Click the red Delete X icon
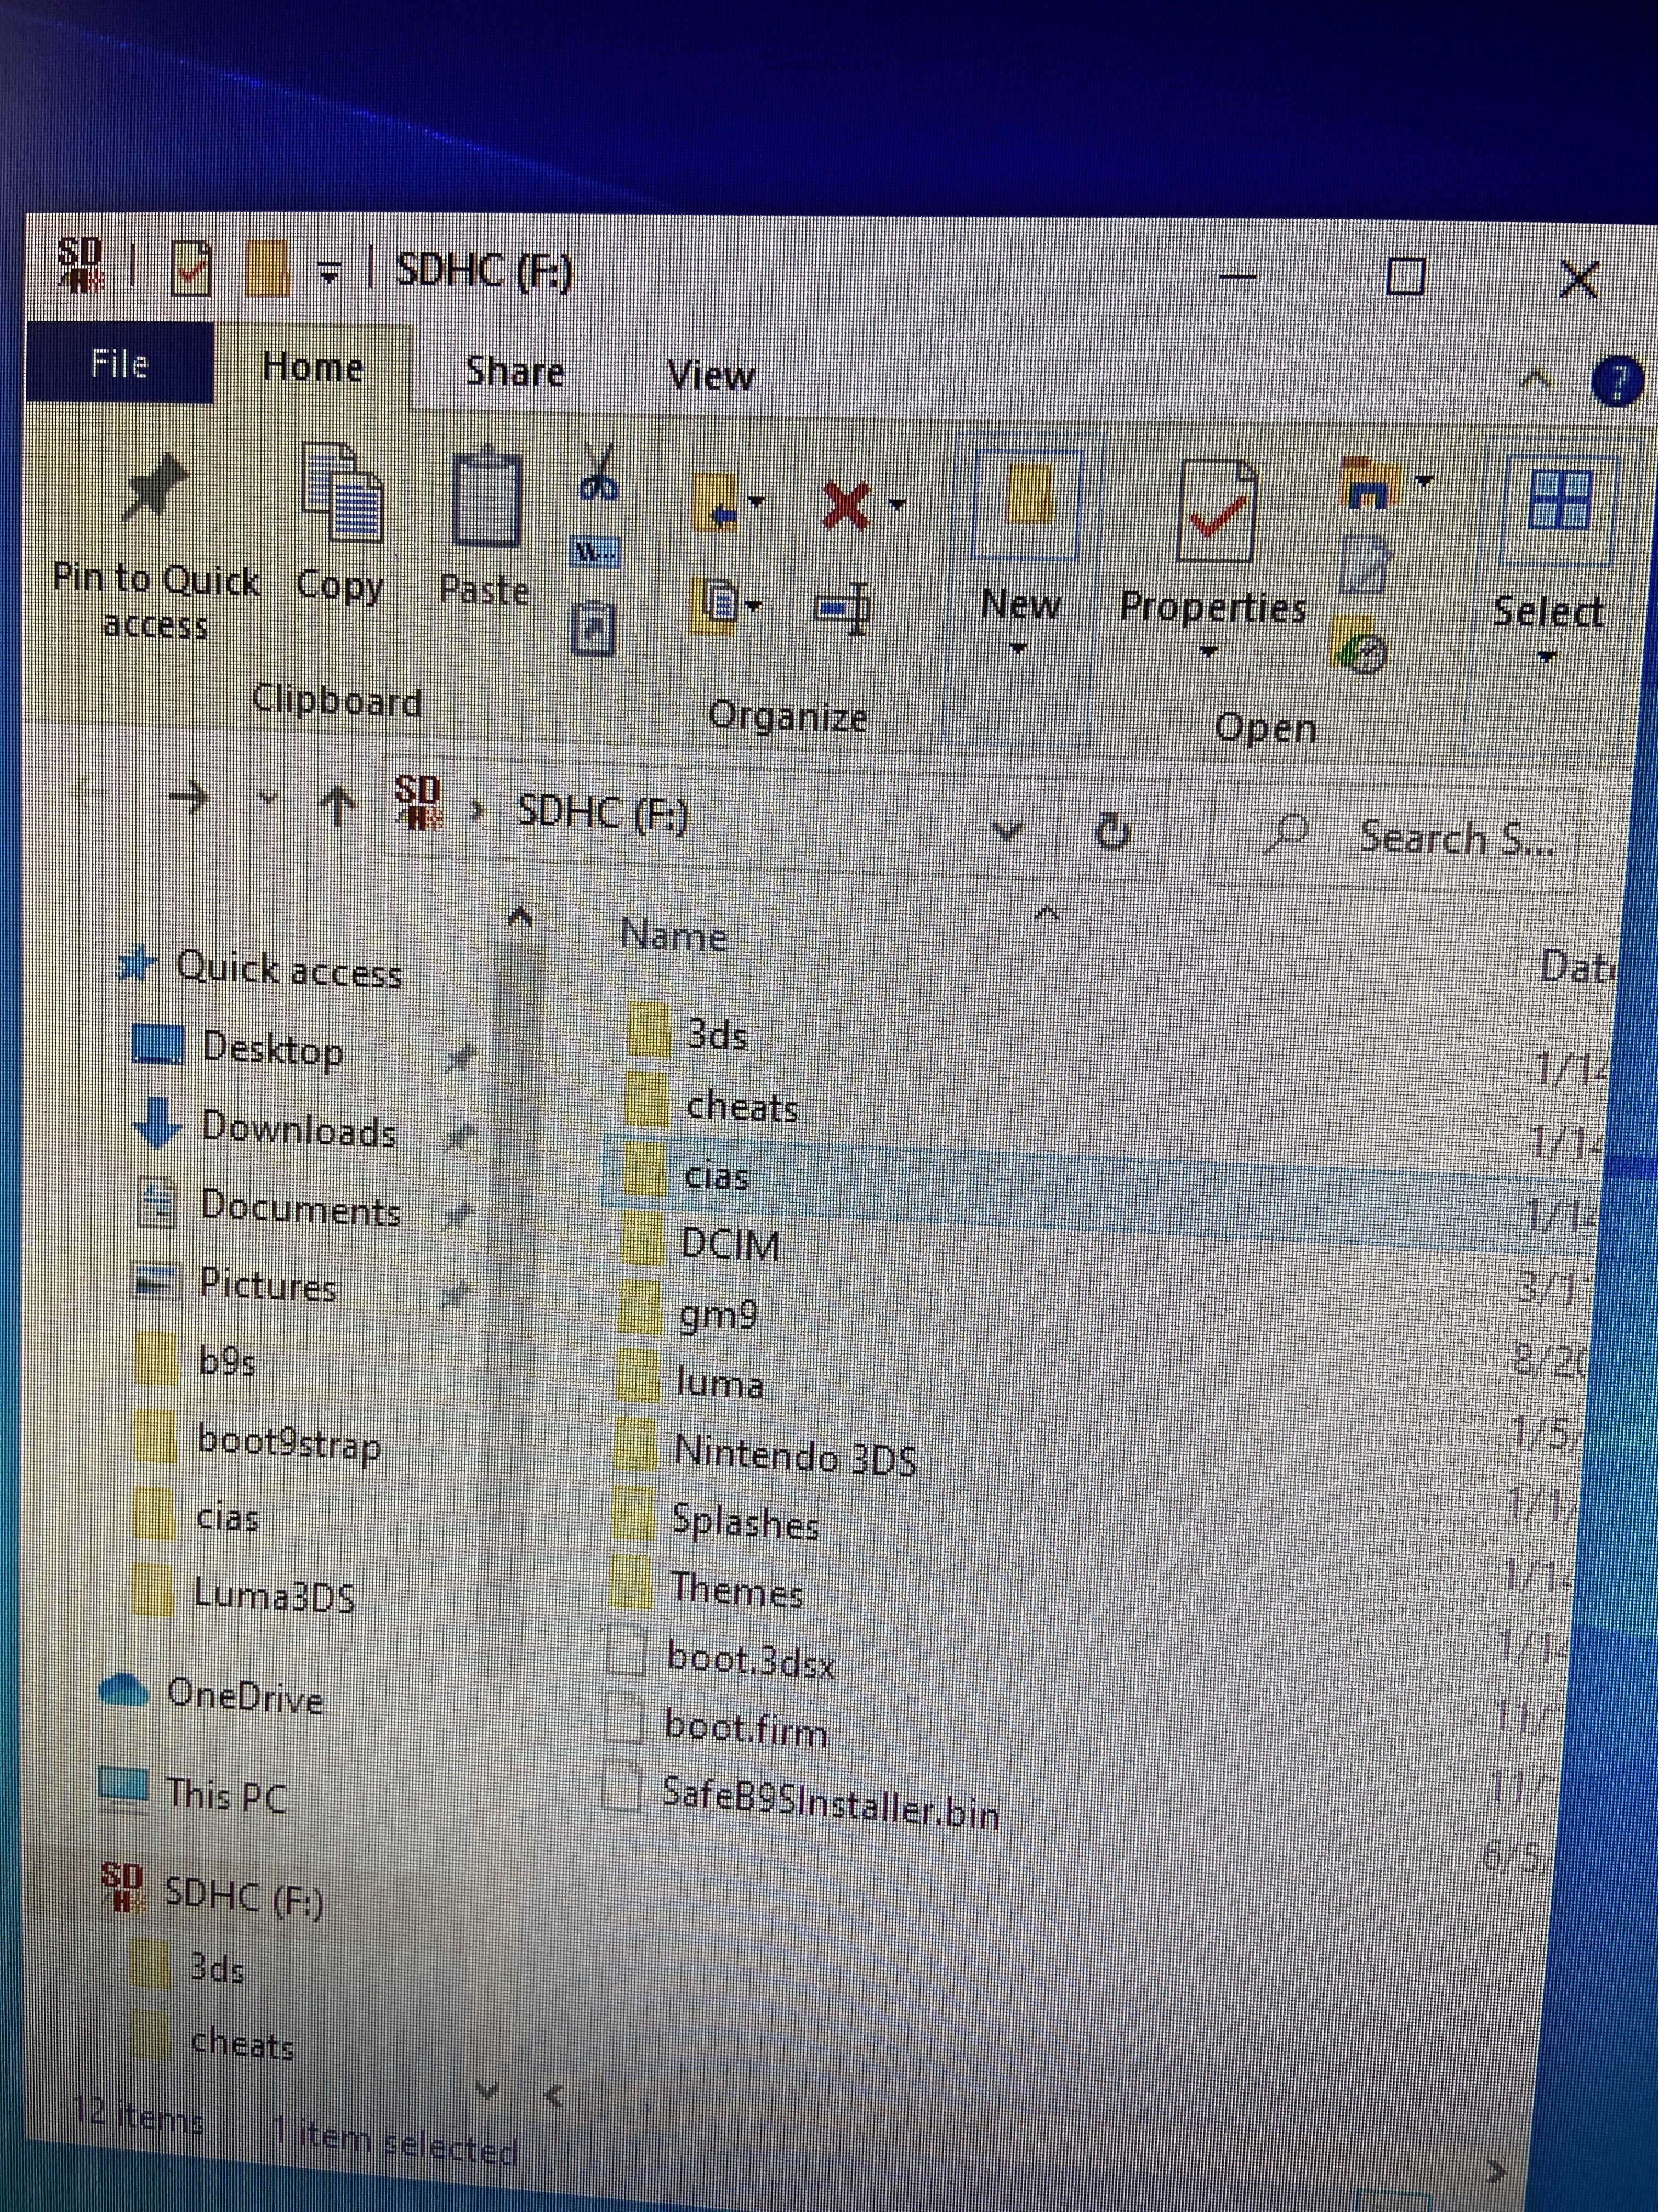The height and width of the screenshot is (2212, 1658). pos(845,505)
